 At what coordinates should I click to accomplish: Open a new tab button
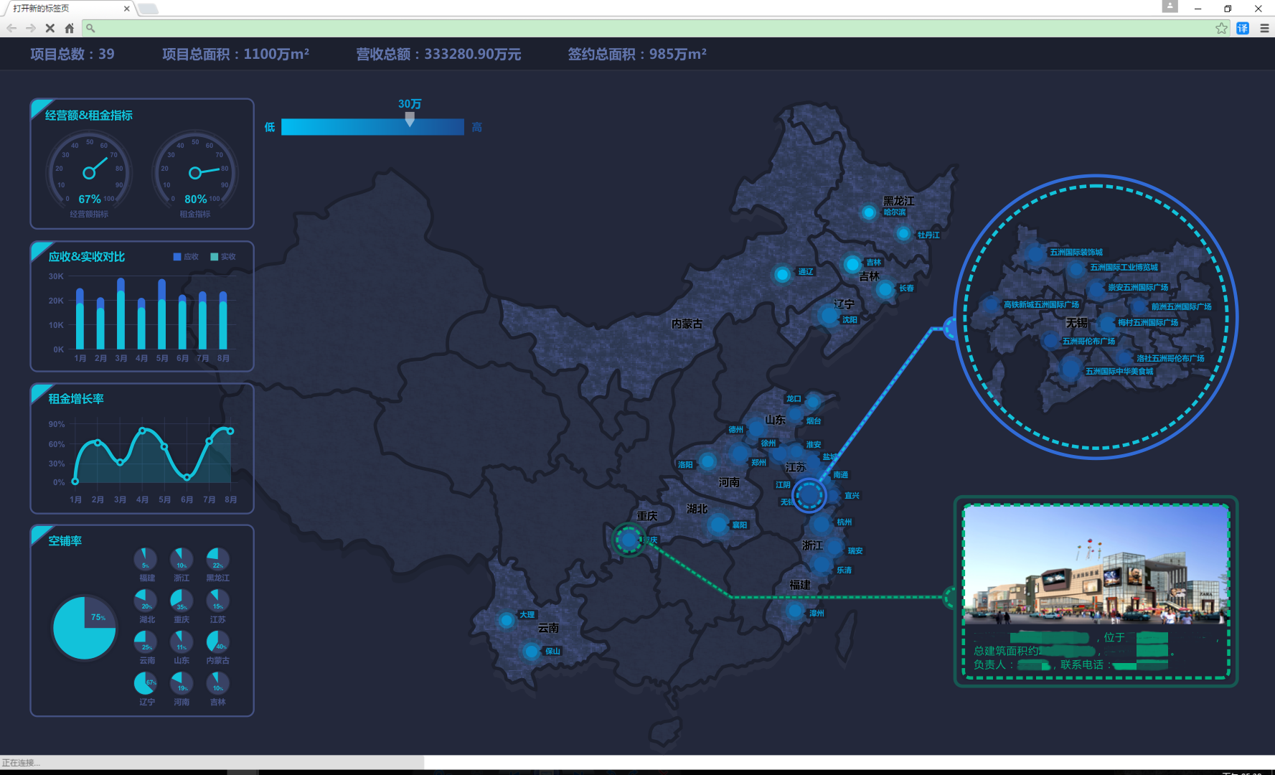(148, 9)
